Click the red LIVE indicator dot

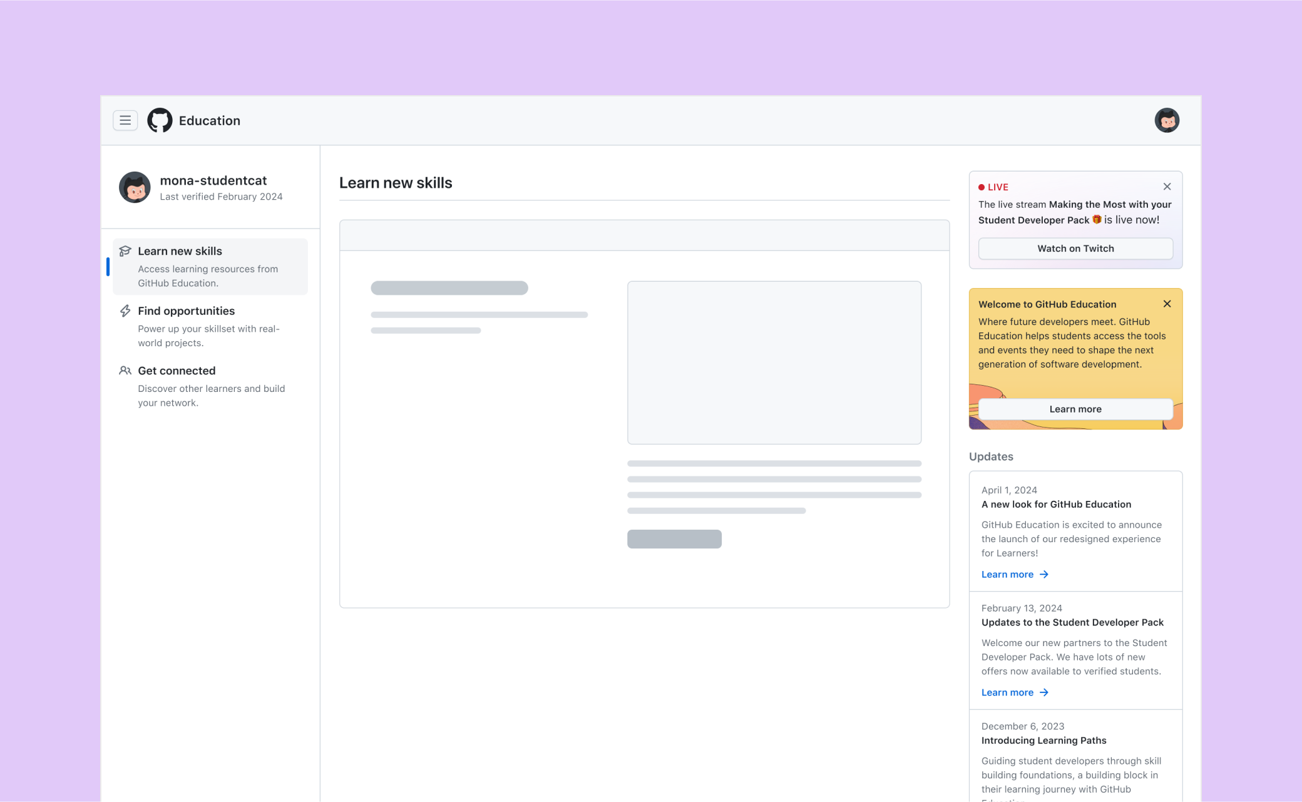click(982, 187)
